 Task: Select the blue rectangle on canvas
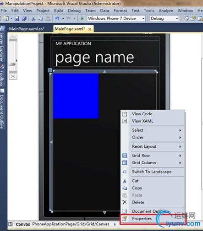pyautogui.click(x=76, y=96)
